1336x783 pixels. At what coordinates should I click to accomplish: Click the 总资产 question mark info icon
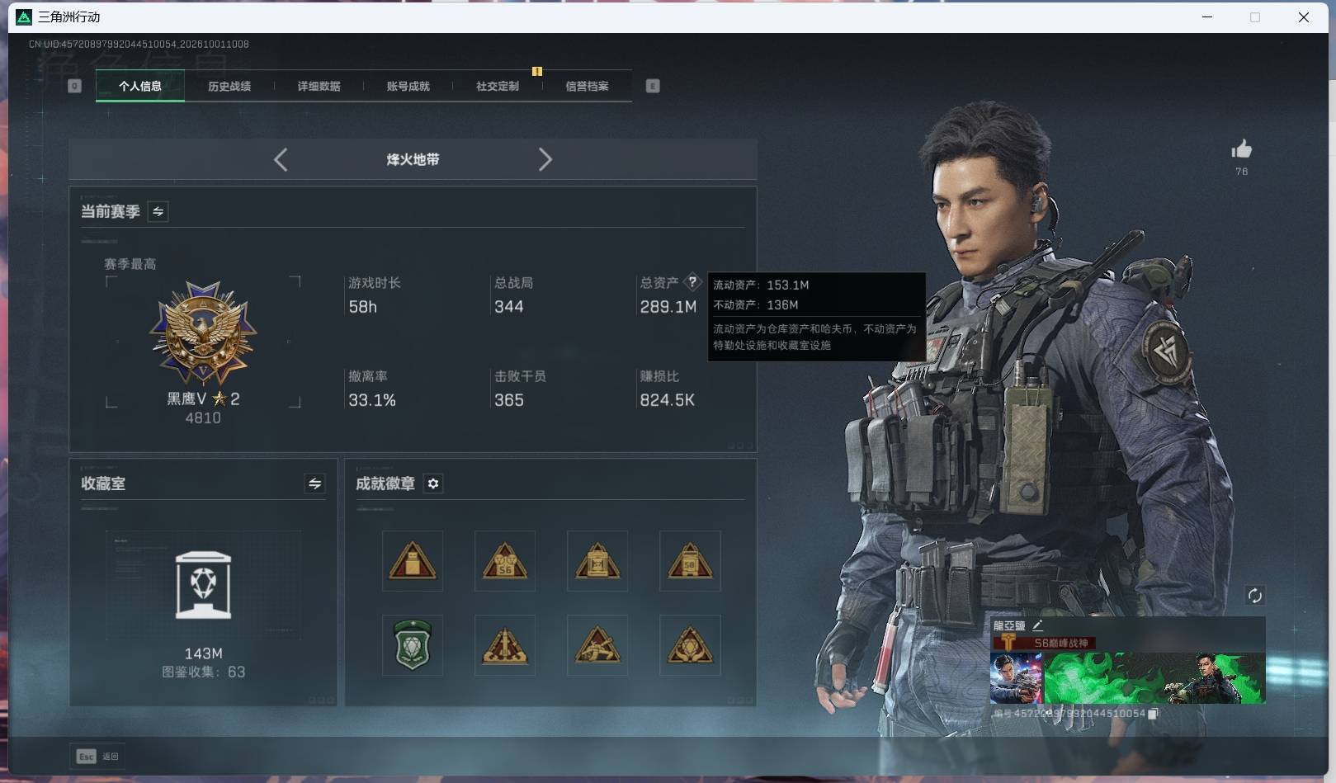pos(692,282)
